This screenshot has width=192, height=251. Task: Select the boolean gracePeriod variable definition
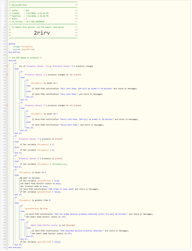click(24, 49)
